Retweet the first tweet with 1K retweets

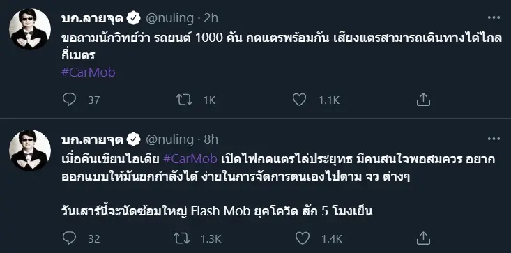[185, 100]
